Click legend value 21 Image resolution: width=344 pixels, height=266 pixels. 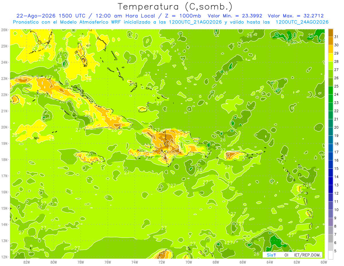336,119
